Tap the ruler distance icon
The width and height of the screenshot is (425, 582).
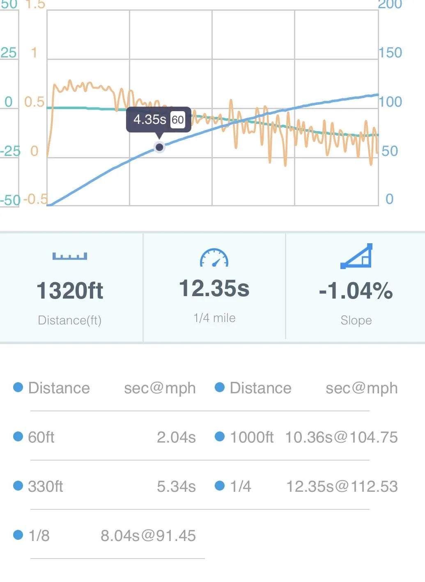(x=70, y=256)
